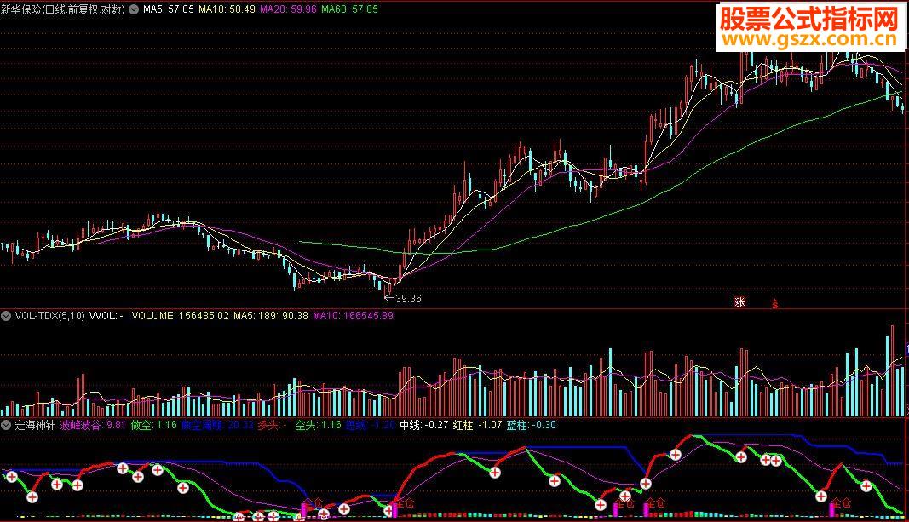
Task: Select the highest plus marker on indicator curve
Action: tap(676, 455)
